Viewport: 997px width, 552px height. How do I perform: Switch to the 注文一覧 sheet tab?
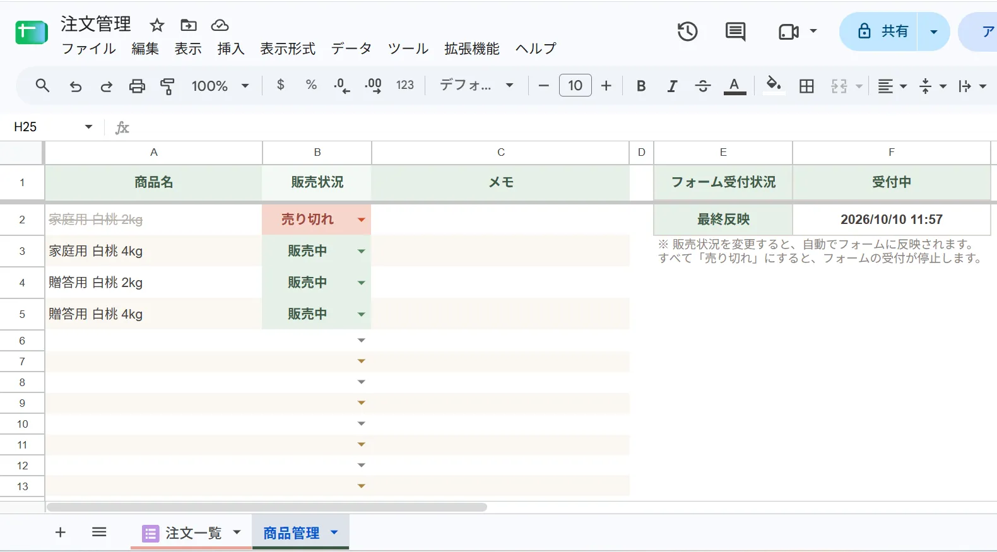pos(192,533)
